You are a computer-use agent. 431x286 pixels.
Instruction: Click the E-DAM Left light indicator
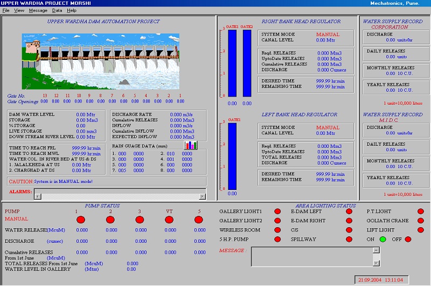349,212
